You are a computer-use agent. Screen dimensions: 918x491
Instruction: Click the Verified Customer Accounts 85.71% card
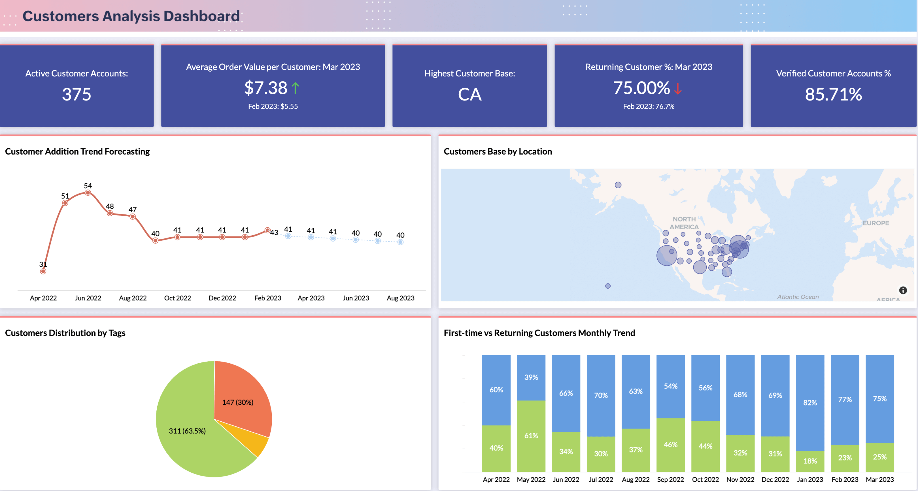833,86
